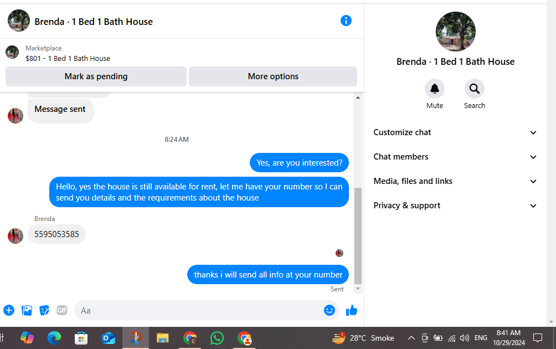Click the chat scrollbar up arrow
Screen dimensions: 556x349
point(358,97)
